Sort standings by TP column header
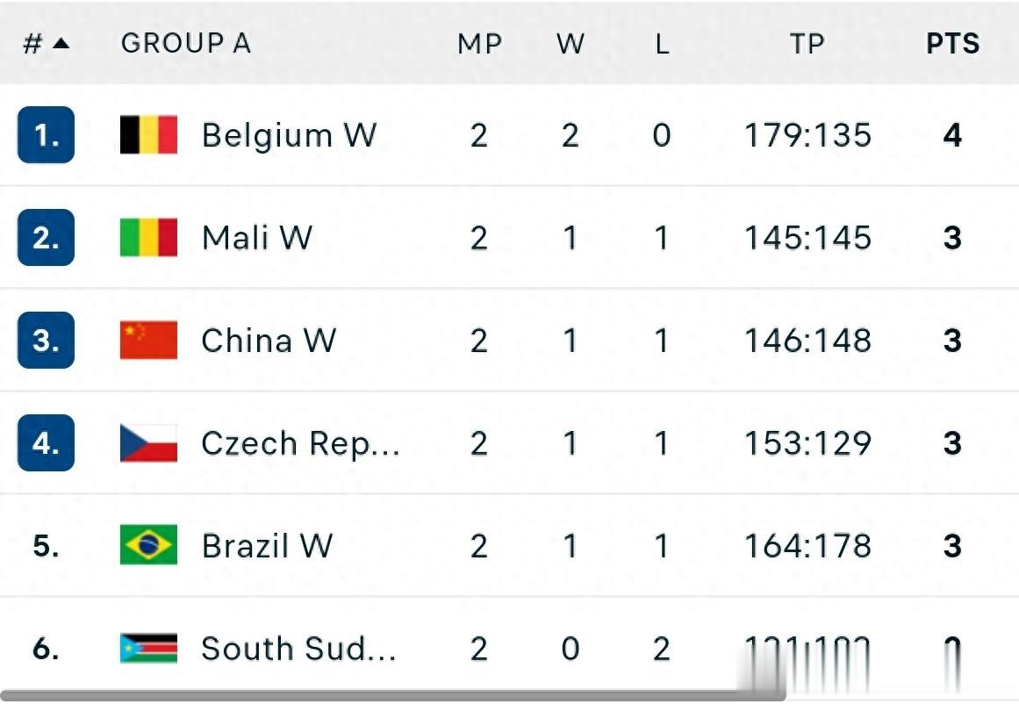The image size is (1019, 704). pos(807,44)
